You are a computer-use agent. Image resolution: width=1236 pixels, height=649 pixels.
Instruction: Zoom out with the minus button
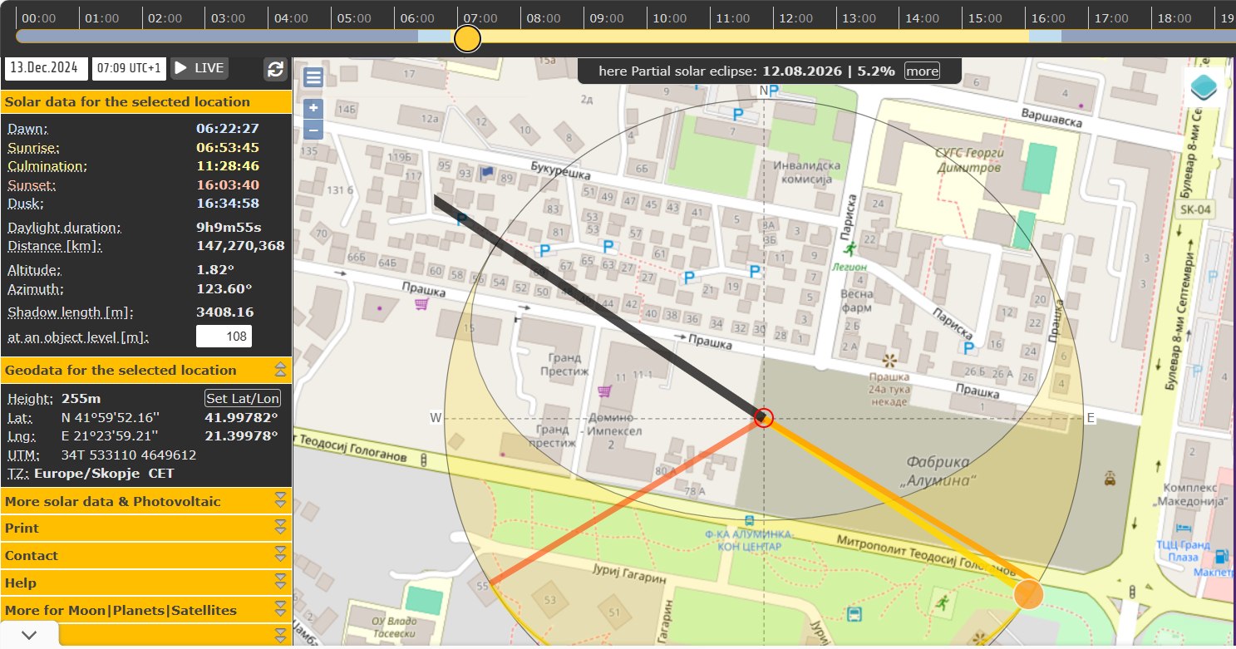pyautogui.click(x=313, y=129)
